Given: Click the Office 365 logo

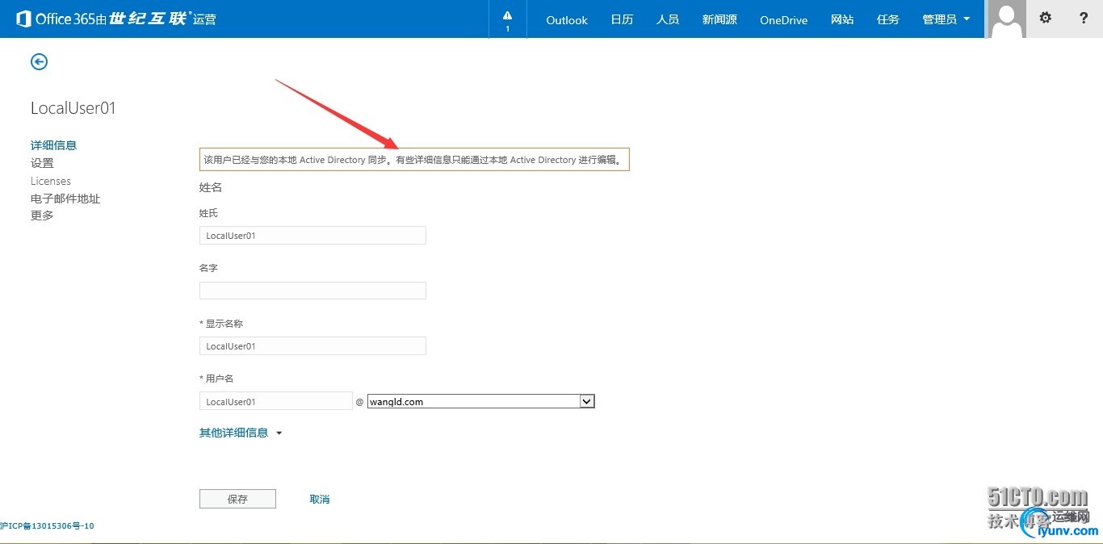Looking at the screenshot, I should [x=116, y=19].
